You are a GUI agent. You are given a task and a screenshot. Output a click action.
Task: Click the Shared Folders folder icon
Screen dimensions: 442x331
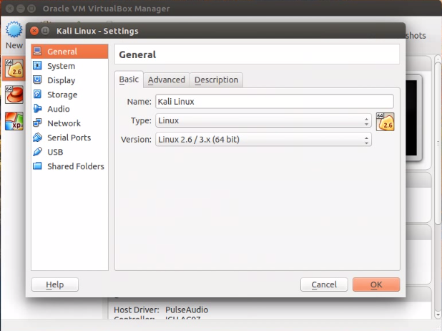[x=37, y=166]
